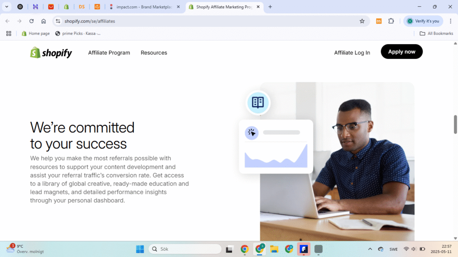This screenshot has width=458, height=257.
Task: Open the active Chrome profile taskbar icon
Action: click(259, 249)
